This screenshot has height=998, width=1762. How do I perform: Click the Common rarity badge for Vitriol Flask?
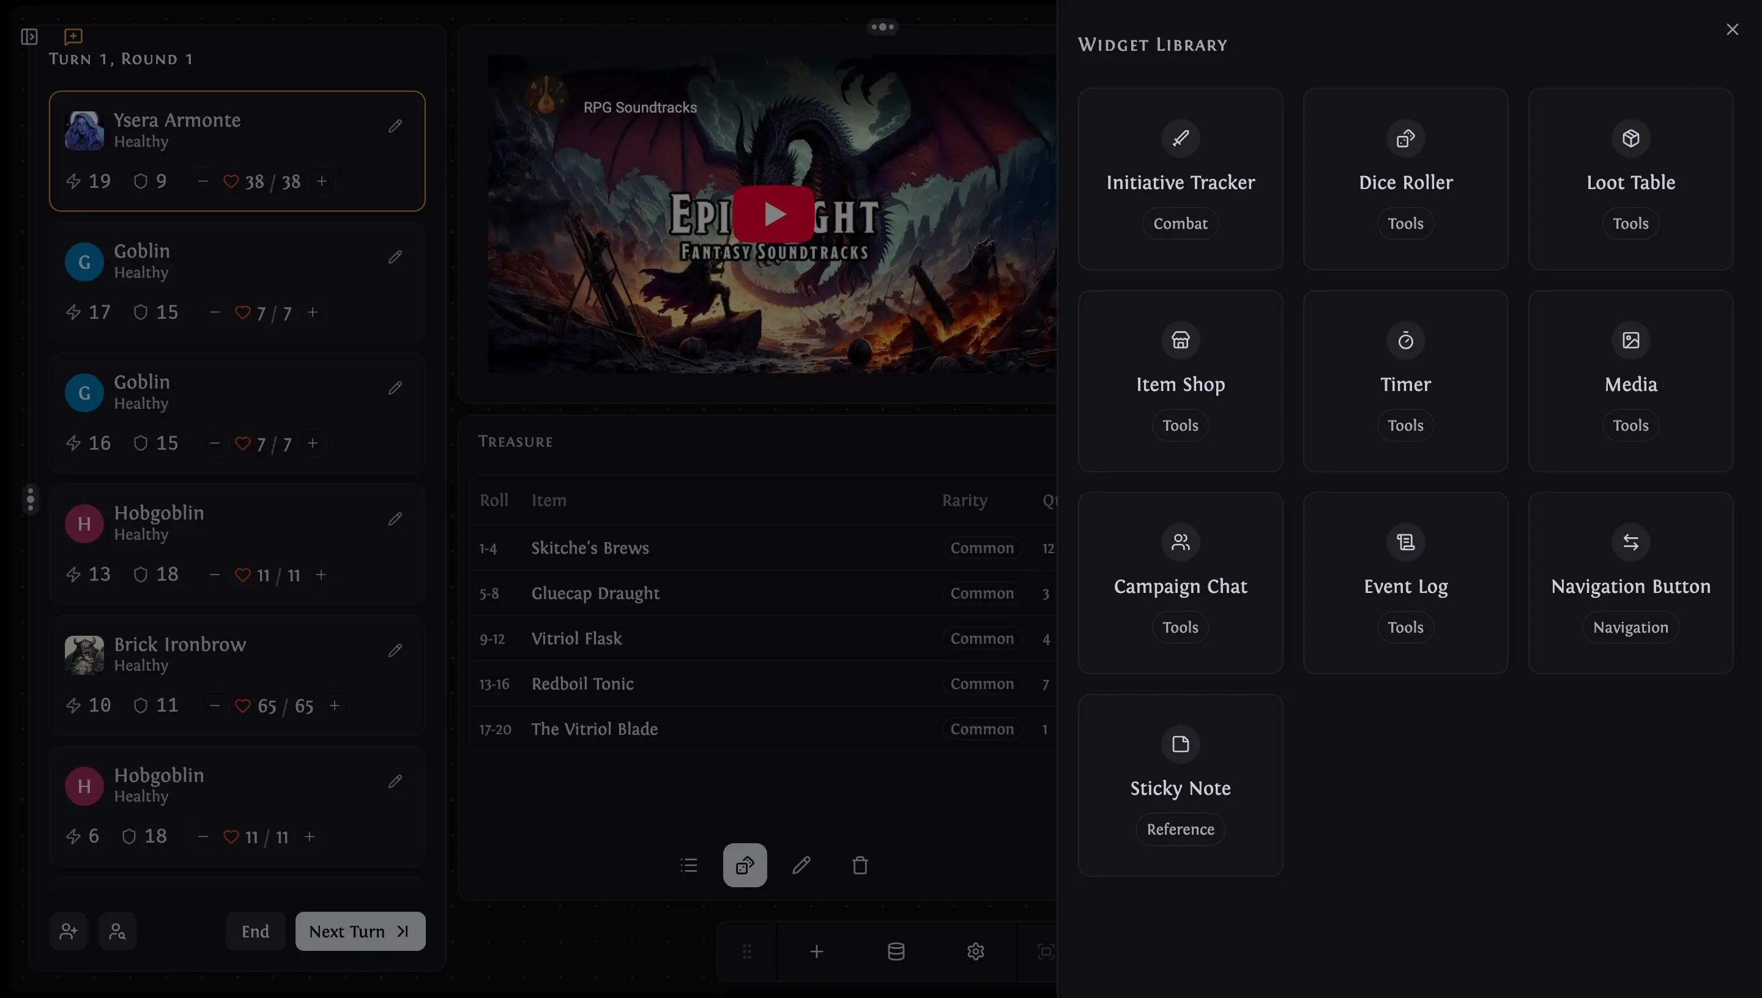[x=982, y=639]
